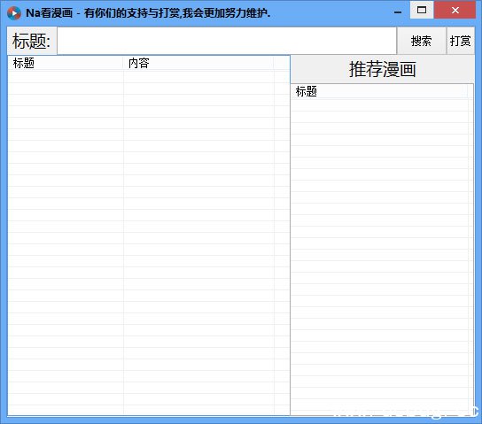
Task: Minimize the Na看漫画 window
Action: pos(398,11)
